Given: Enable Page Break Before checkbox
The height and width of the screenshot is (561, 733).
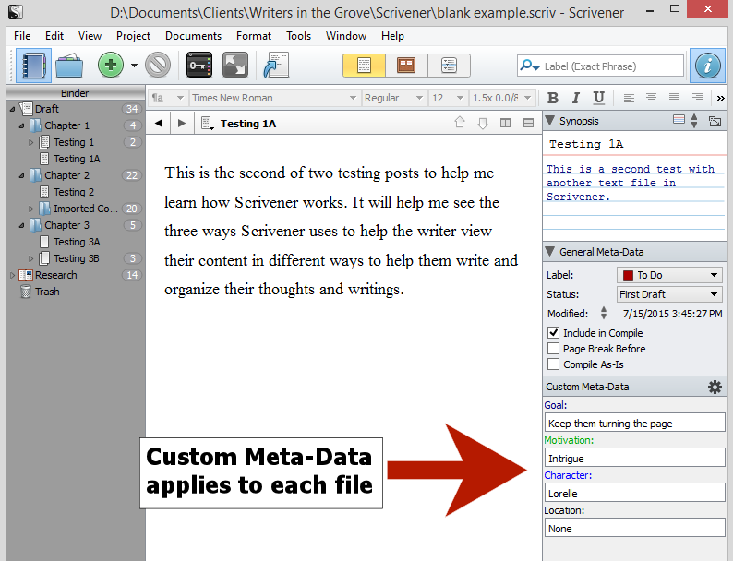Looking at the screenshot, I should [x=553, y=349].
